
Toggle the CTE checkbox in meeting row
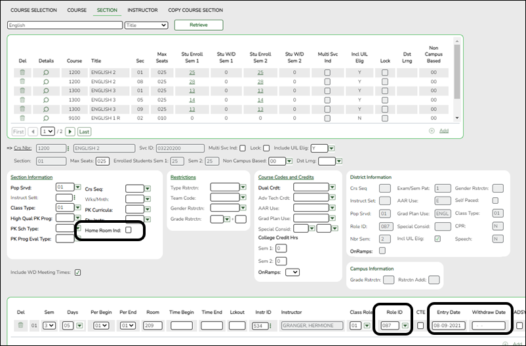pos(420,325)
